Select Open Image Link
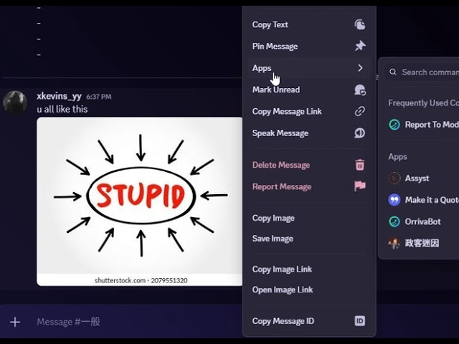The image size is (459, 344). click(x=309, y=290)
